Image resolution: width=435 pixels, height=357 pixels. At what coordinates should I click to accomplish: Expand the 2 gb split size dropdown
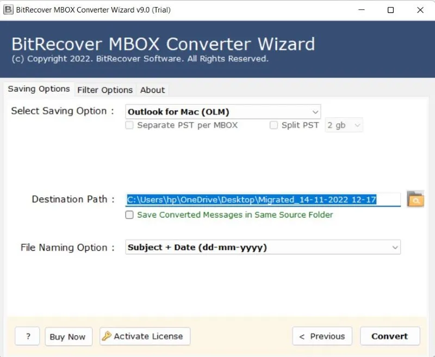(344, 125)
